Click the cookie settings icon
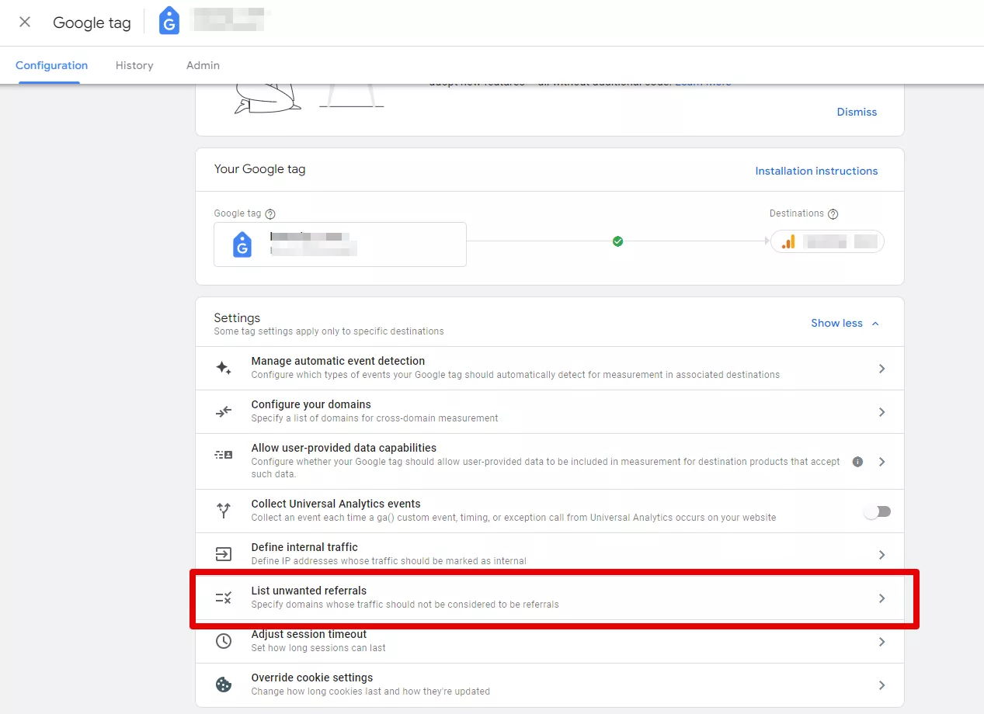 224,685
